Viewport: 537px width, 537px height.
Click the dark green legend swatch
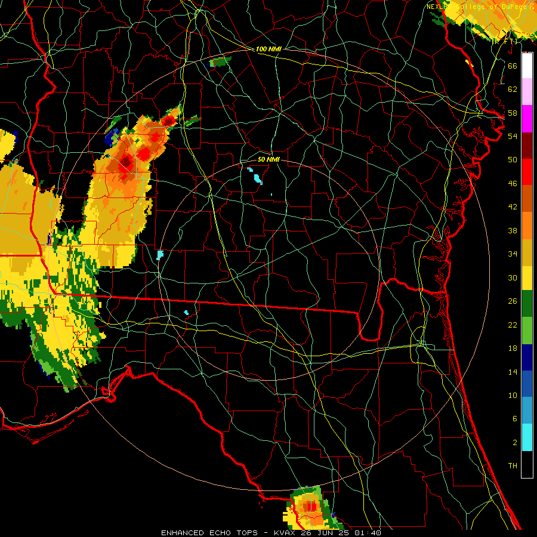point(527,304)
